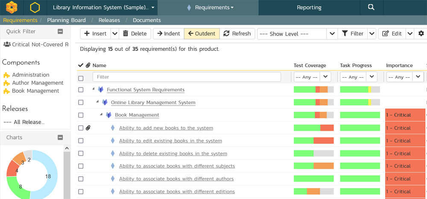The image size is (427, 199).
Task: Collapse Online Library Management System tree node
Action: 98,102
